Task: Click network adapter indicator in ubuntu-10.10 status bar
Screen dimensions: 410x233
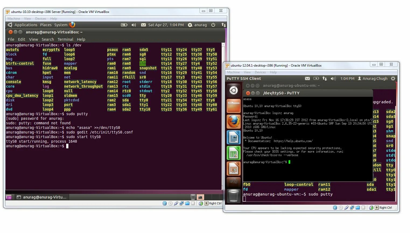Action: click(x=182, y=203)
